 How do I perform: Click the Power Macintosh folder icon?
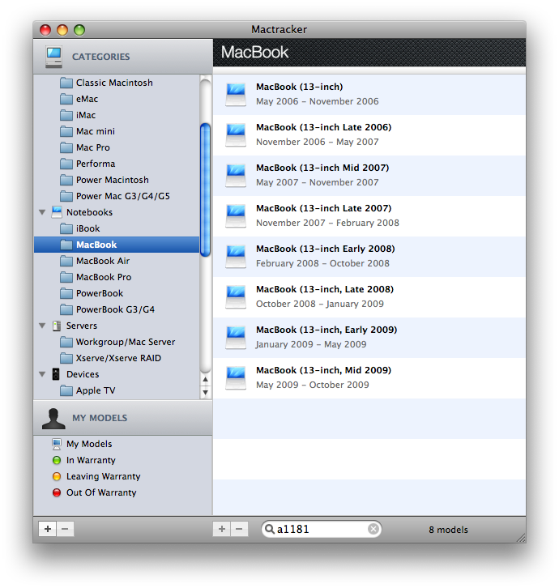pos(66,180)
